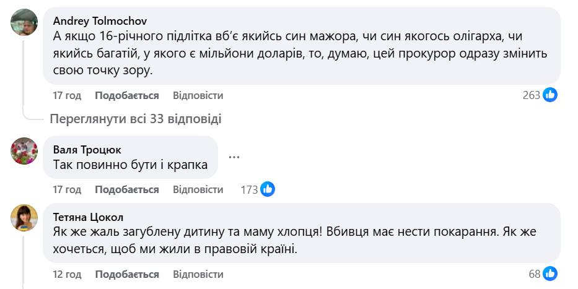Open the Валя Троцюк name link
The image size is (578, 289).
point(87,150)
